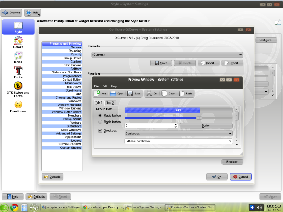This screenshot has height=212, width=283.
Task: Switch to Tab 1 in preview
Action: coord(99,102)
